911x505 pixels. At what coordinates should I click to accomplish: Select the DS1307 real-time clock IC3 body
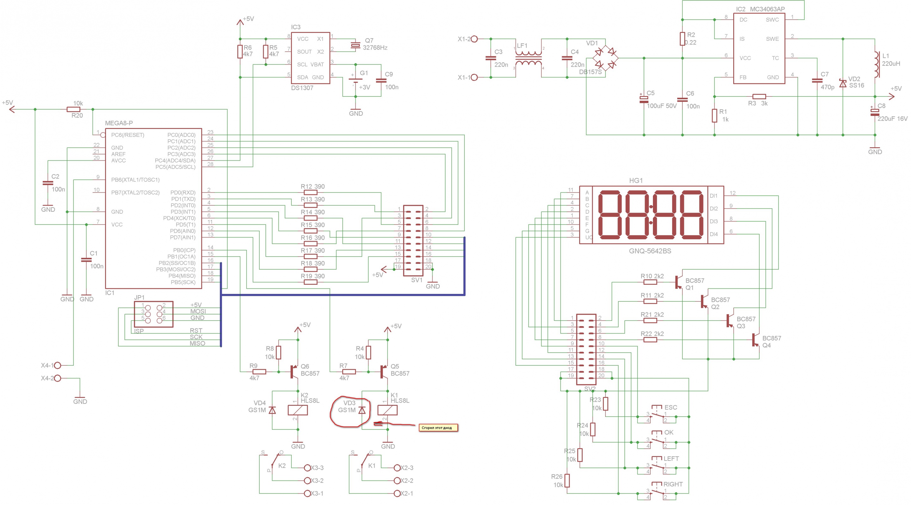[x=310, y=58]
